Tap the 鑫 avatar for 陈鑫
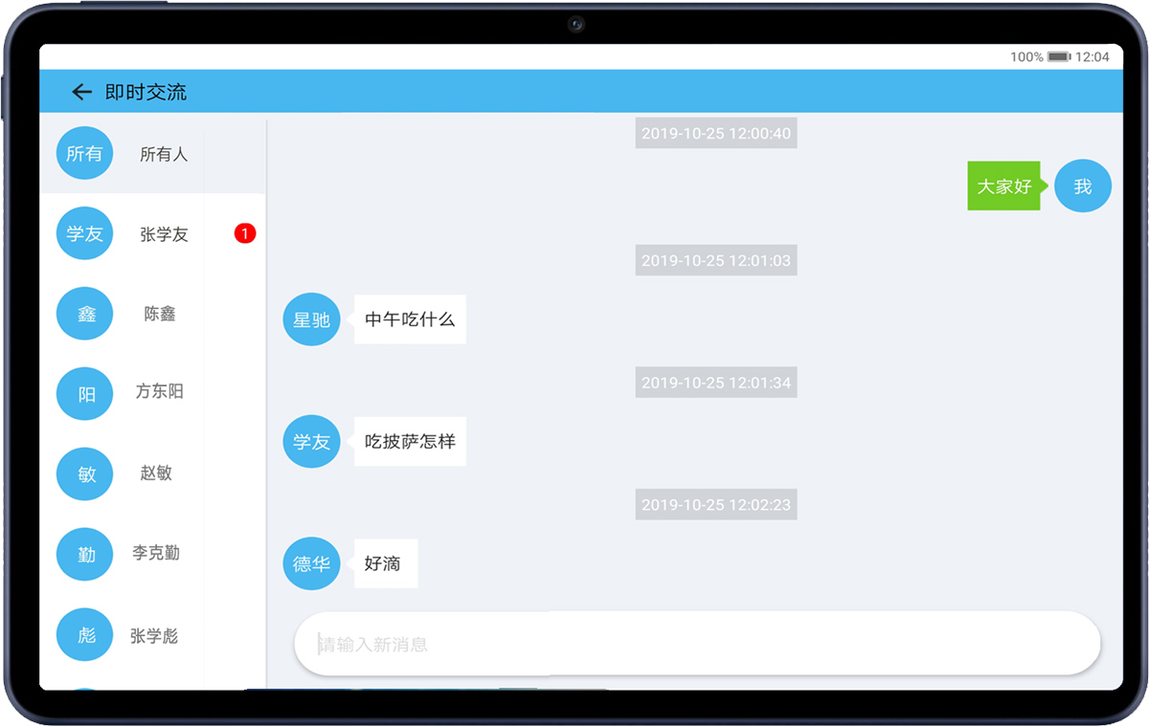The height and width of the screenshot is (726, 1149). [x=84, y=314]
